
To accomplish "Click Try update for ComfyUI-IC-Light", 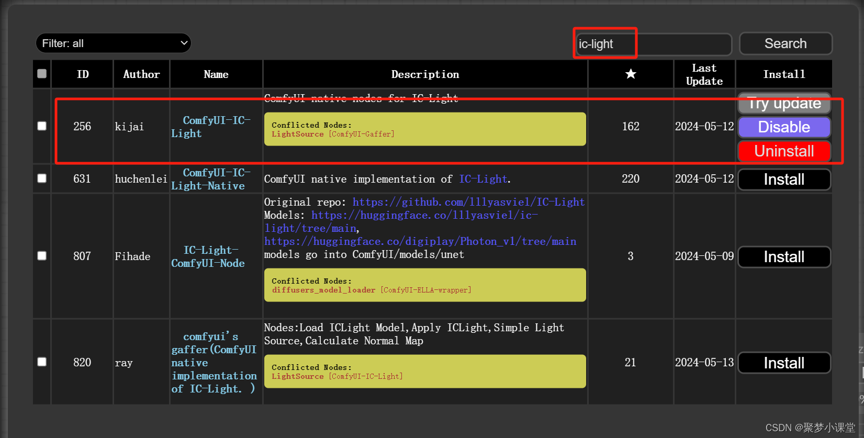I will pyautogui.click(x=784, y=104).
